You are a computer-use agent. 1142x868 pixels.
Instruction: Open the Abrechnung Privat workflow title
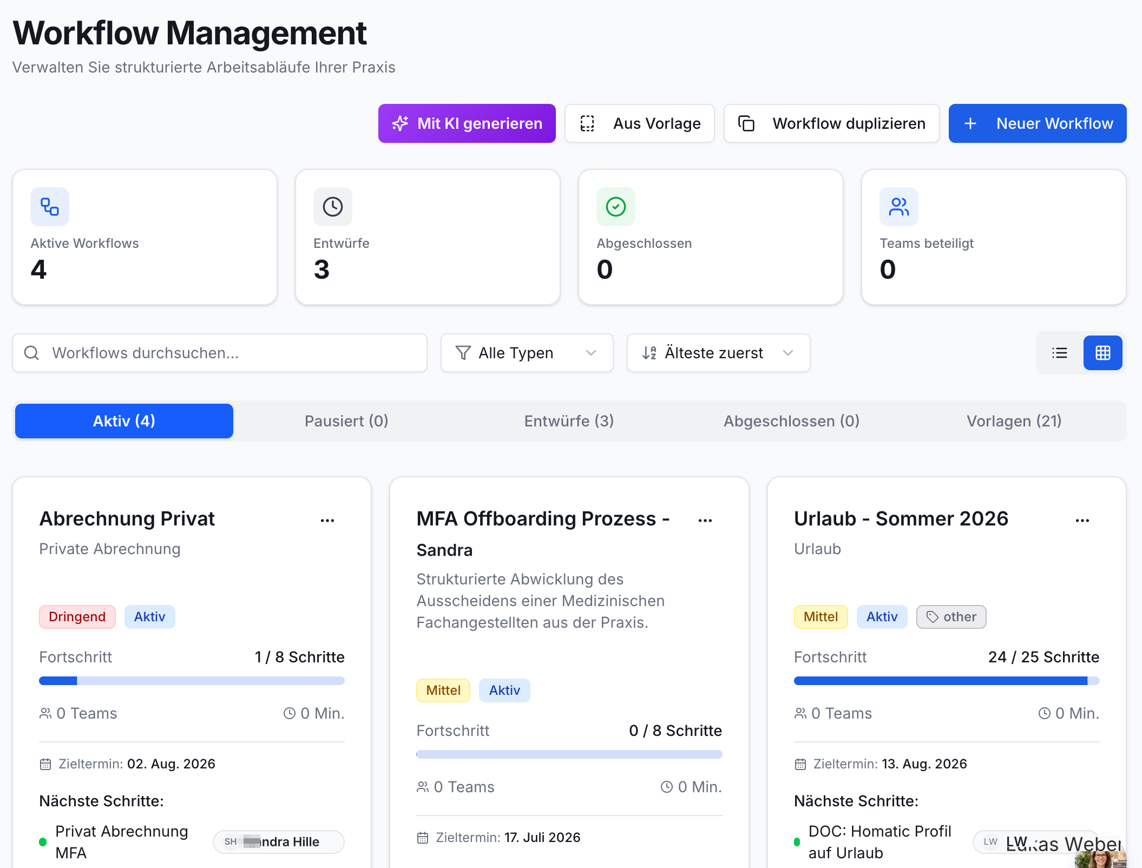coord(127,518)
